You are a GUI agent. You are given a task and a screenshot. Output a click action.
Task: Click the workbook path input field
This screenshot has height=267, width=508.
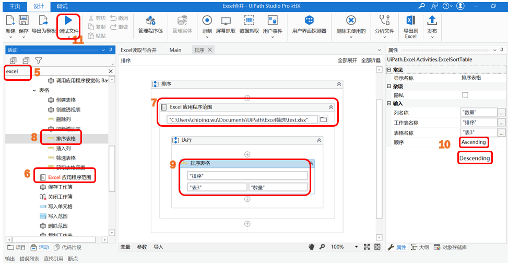click(x=242, y=119)
